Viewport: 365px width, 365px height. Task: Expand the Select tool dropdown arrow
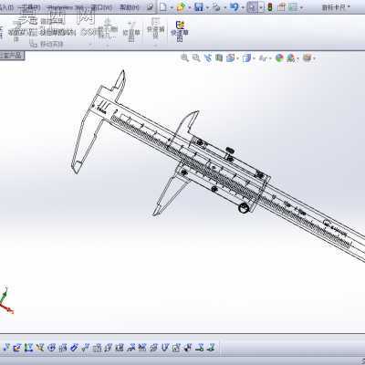click(261, 7)
